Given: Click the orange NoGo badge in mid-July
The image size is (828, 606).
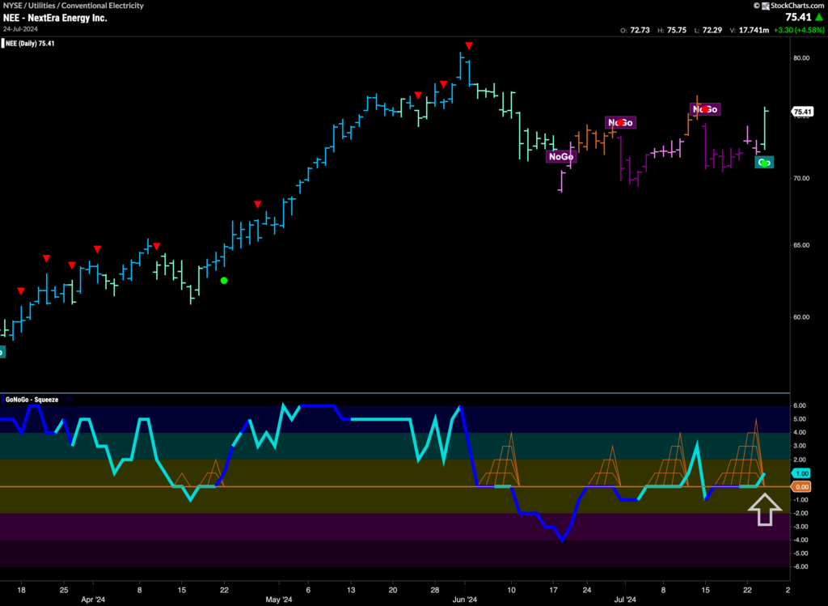Looking at the screenshot, I should pos(705,108).
